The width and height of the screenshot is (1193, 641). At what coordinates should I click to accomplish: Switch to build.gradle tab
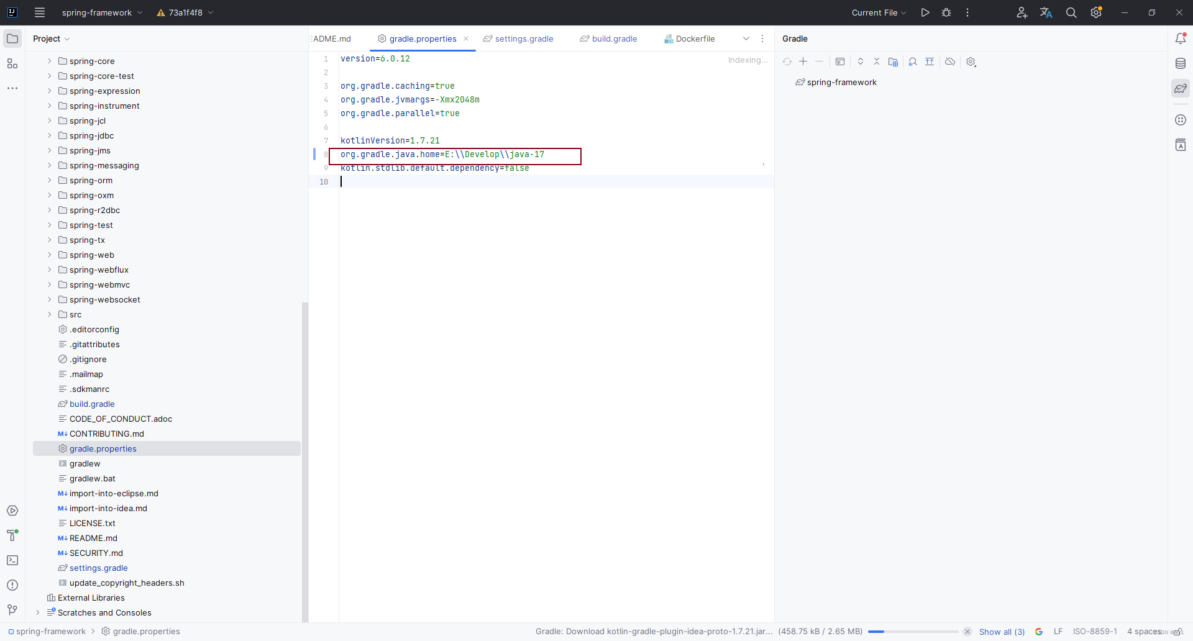(609, 39)
